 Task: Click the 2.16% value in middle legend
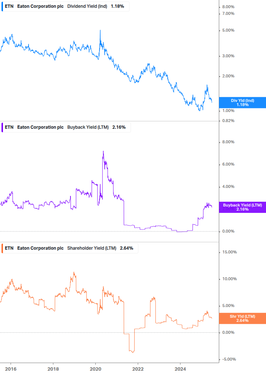(x=119, y=127)
